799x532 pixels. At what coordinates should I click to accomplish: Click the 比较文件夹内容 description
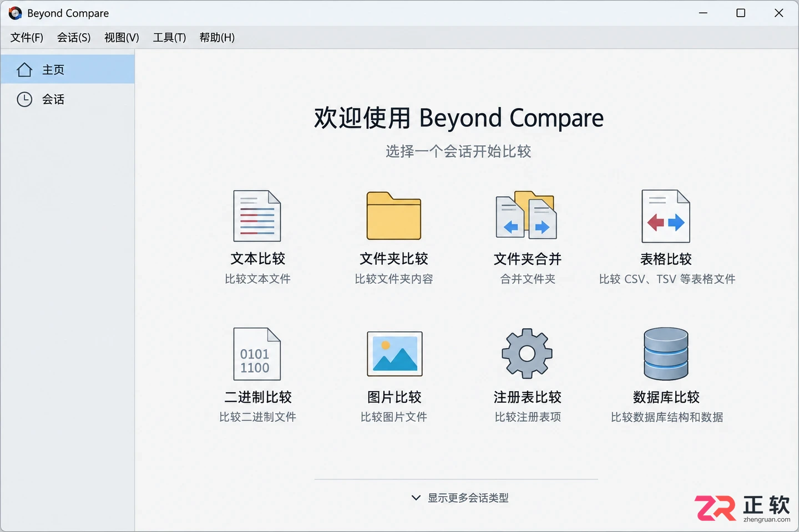[394, 279]
